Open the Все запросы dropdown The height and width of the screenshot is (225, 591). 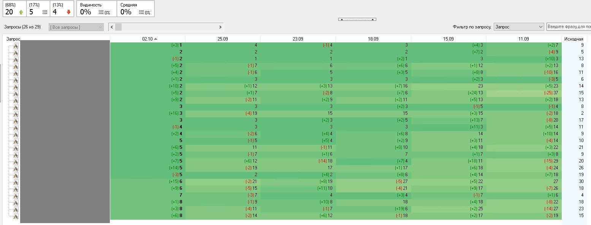pos(76,27)
